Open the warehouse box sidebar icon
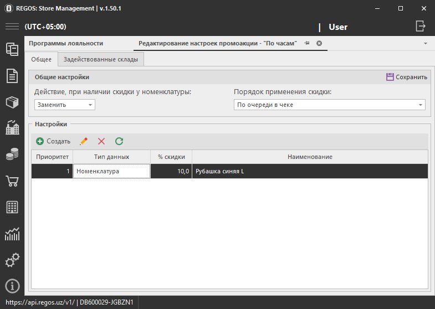This screenshot has width=435, height=309. coord(12,102)
